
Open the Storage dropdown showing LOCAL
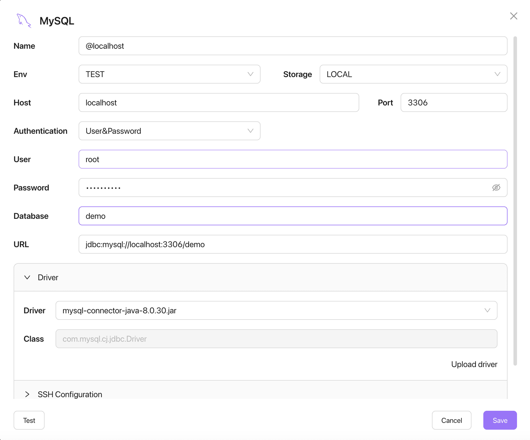click(413, 74)
